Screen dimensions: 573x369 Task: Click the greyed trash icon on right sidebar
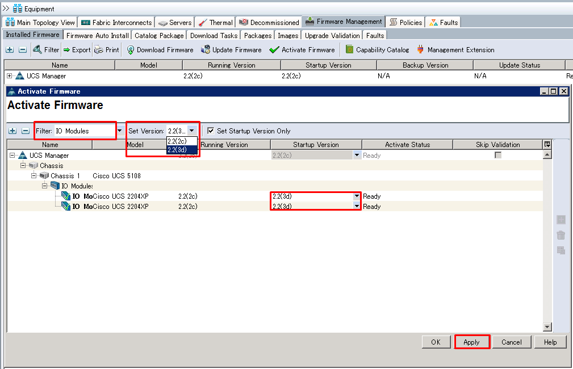click(x=561, y=235)
